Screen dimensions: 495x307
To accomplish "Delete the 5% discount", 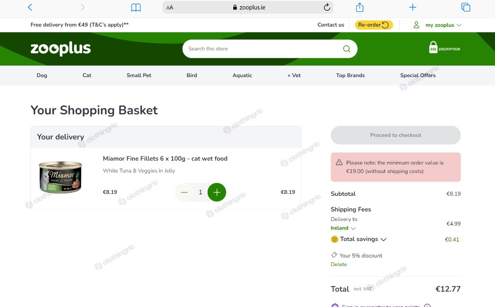I will [339, 264].
